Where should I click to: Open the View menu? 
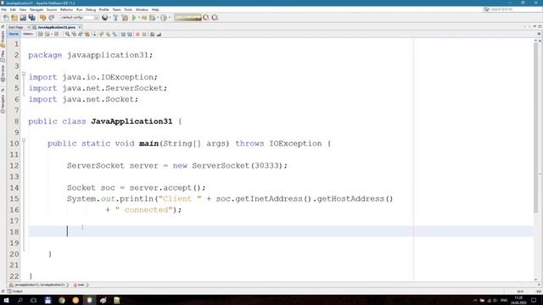coord(23,9)
